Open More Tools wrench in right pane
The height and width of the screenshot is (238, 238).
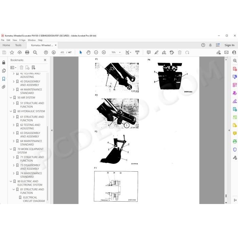pyautogui.click(x=235, y=157)
